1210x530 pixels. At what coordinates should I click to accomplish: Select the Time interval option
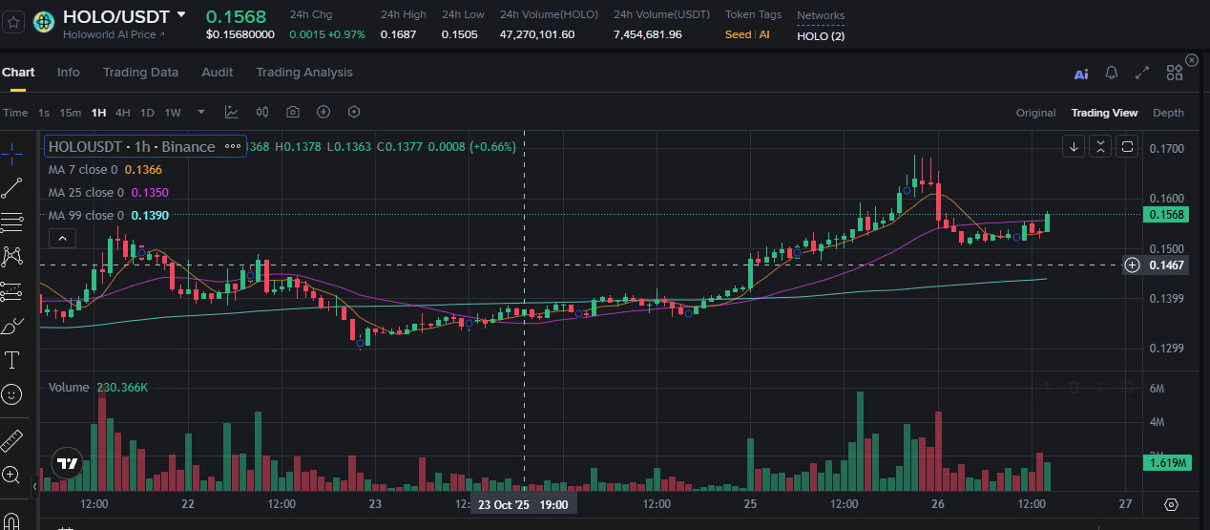15,113
